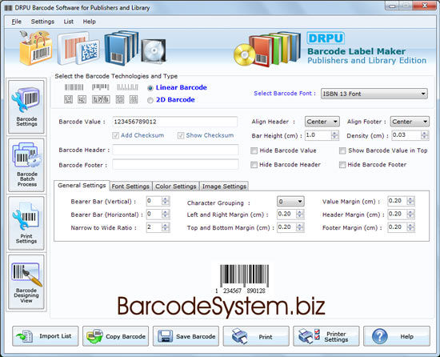The height and width of the screenshot is (357, 440).
Task: Enable Hide Barcode Value checkbox
Action: coord(254,150)
